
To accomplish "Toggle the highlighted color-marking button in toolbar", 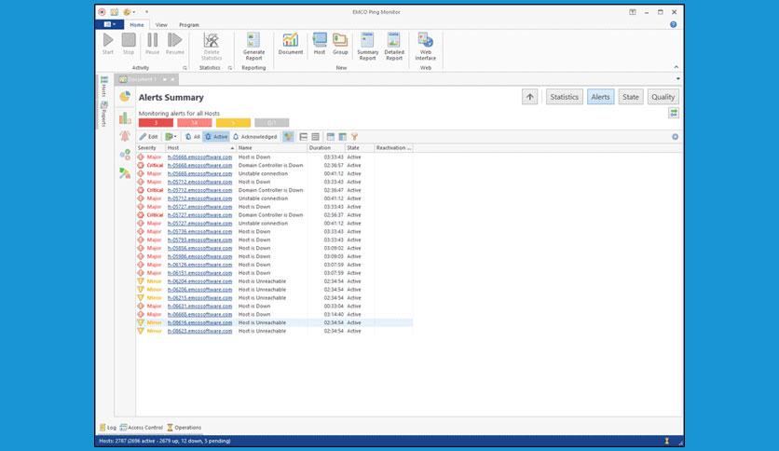I will tap(288, 137).
